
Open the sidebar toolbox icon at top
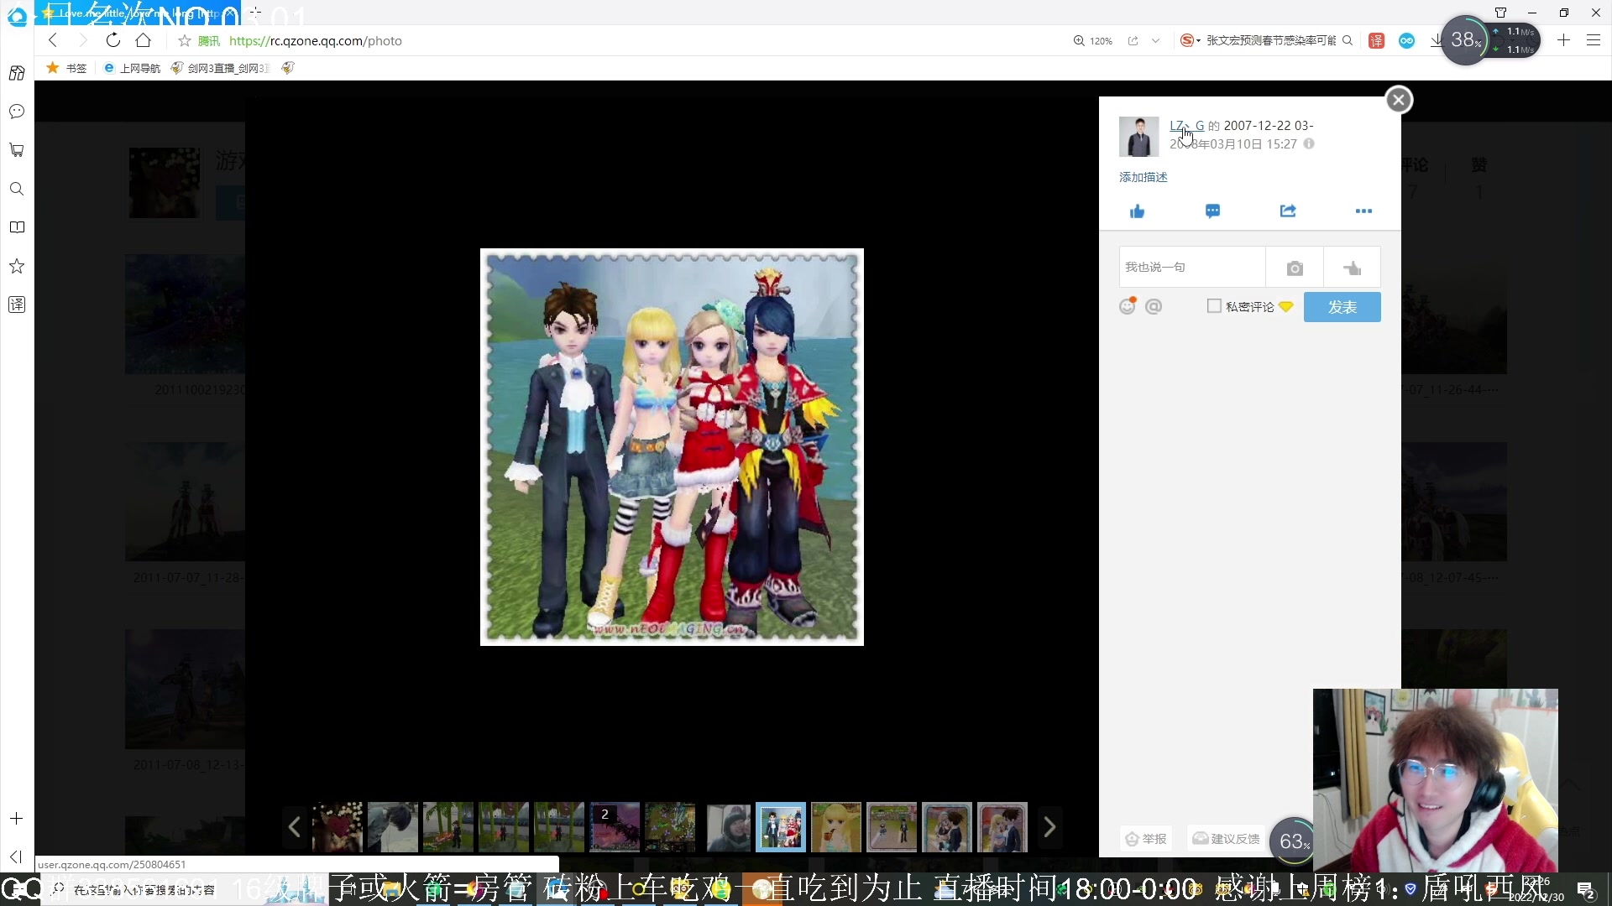click(x=17, y=73)
